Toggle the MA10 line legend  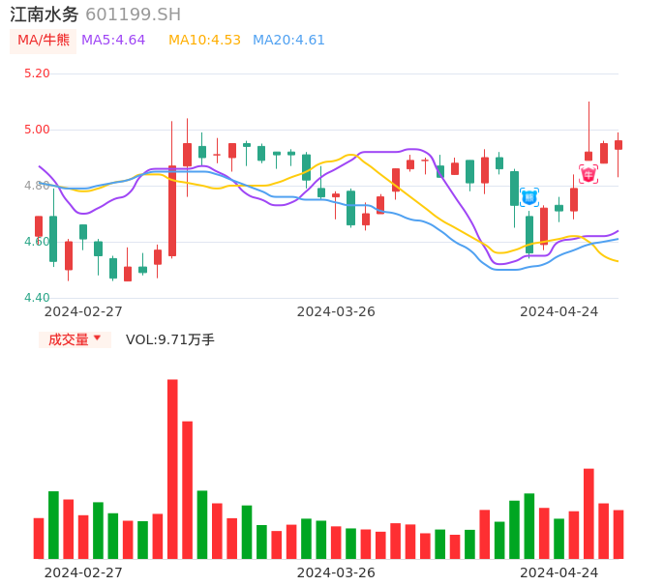click(x=204, y=41)
